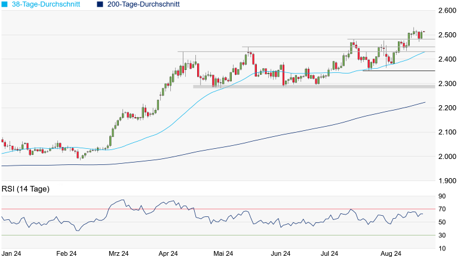Click the light blue 38-Tage-Durchschnitt legend swatch
The height and width of the screenshot is (257, 457).
tap(4, 4)
